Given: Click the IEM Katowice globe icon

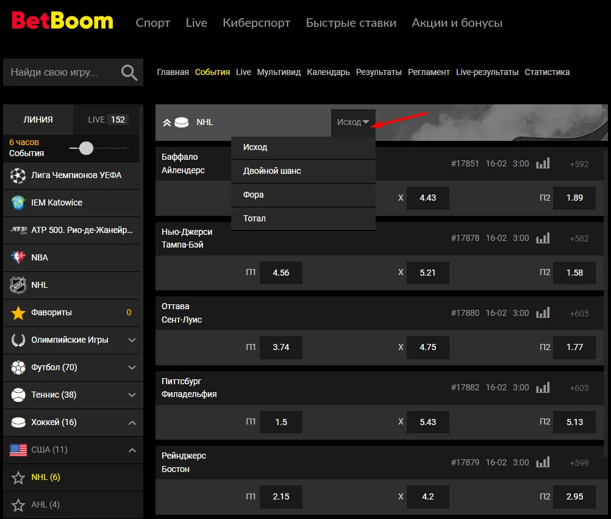Looking at the screenshot, I should pos(18,202).
